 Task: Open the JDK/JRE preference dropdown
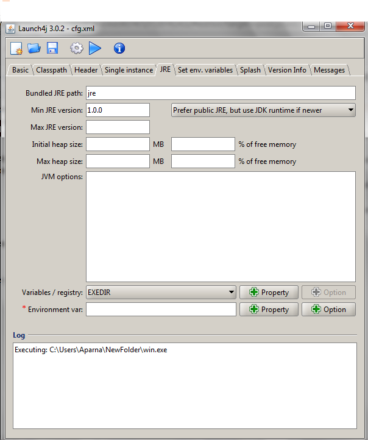[x=263, y=110]
